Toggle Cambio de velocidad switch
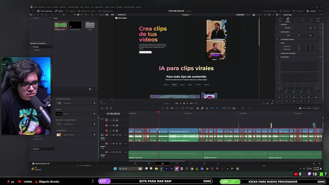 pos(278,53)
